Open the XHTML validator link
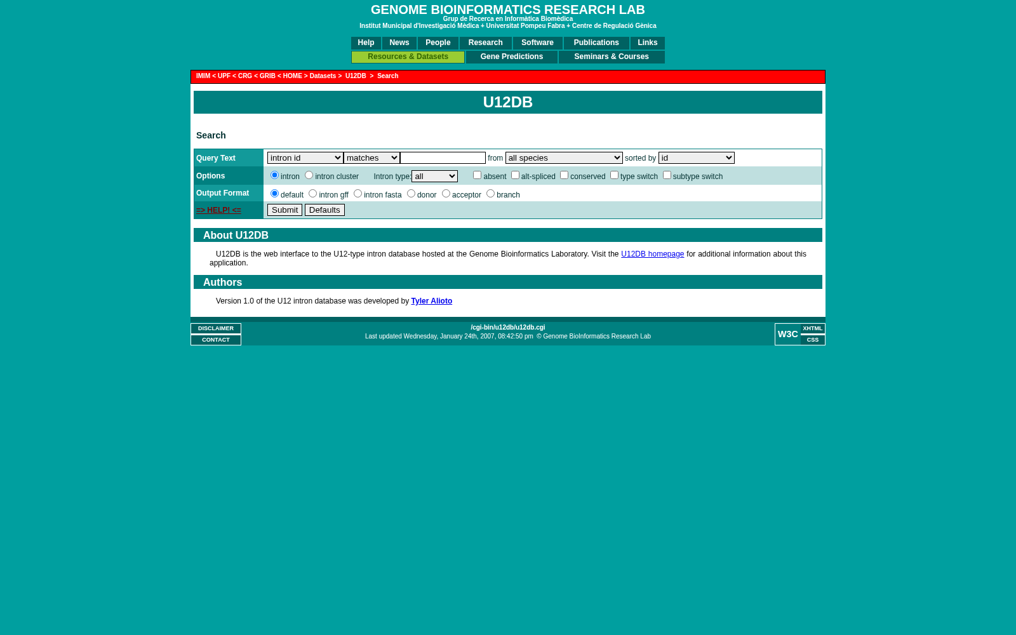The width and height of the screenshot is (1016, 635). pos(813,329)
